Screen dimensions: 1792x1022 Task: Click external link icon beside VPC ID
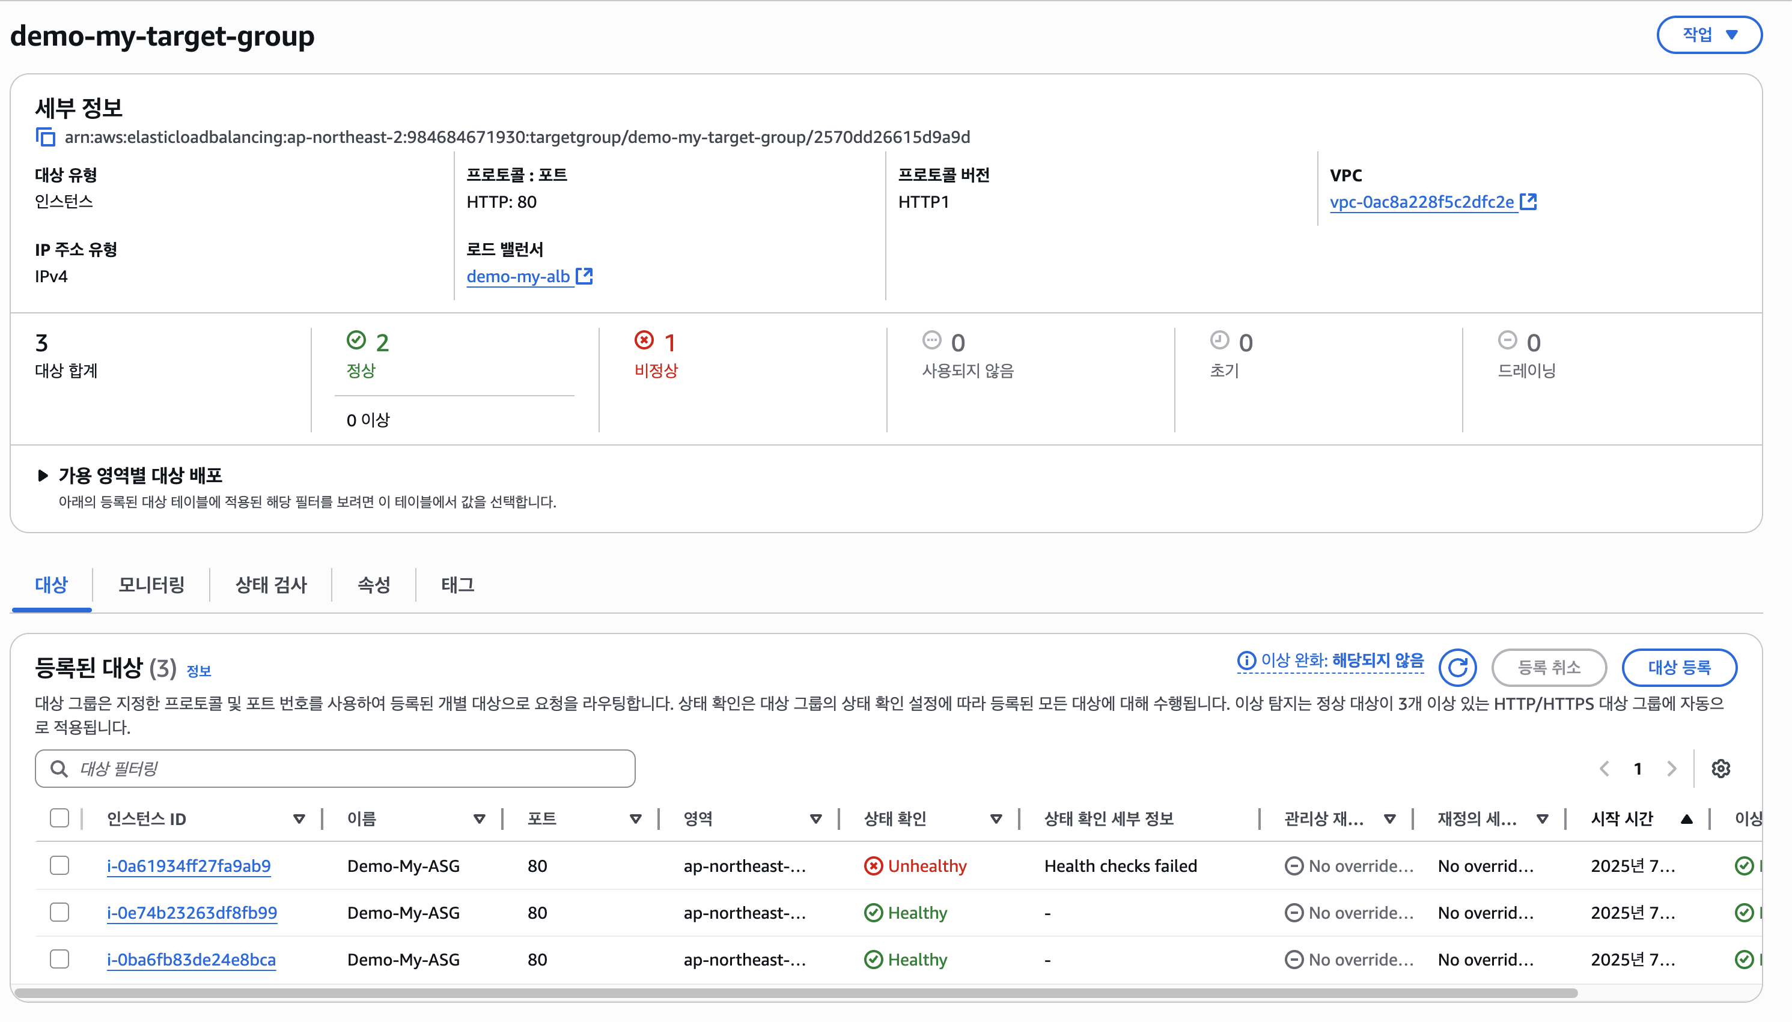click(1529, 202)
